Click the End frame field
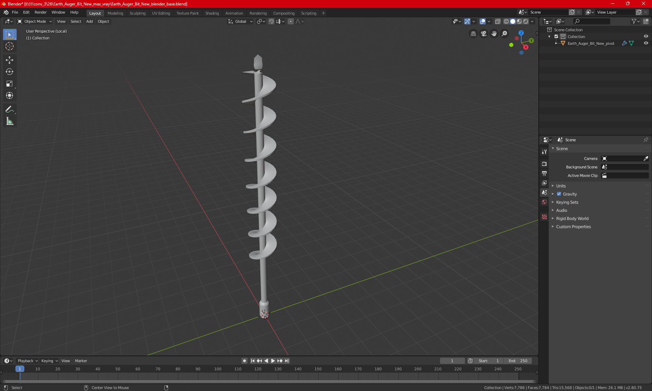Image resolution: width=652 pixels, height=391 pixels. pos(518,361)
